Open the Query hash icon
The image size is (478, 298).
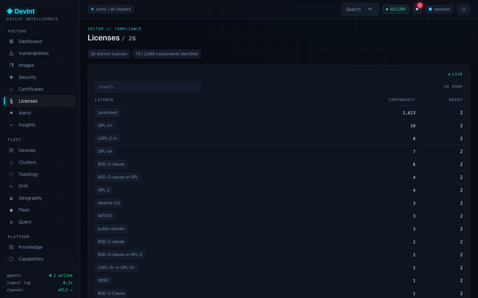(x=11, y=222)
